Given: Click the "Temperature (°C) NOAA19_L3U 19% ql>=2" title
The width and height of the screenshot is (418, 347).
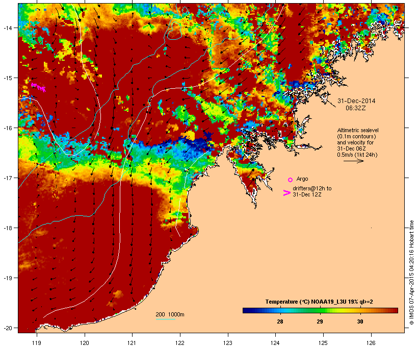Looking at the screenshot, I should pyautogui.click(x=319, y=302).
